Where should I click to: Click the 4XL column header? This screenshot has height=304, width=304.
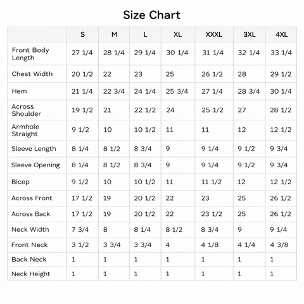pos(281,34)
